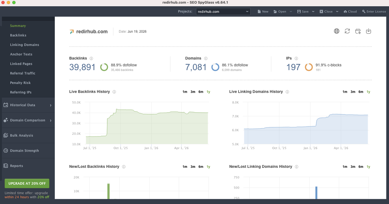Click the tall blue bar in New/Lost Linking Domains chart
This screenshot has height=204, width=389.
(316, 193)
